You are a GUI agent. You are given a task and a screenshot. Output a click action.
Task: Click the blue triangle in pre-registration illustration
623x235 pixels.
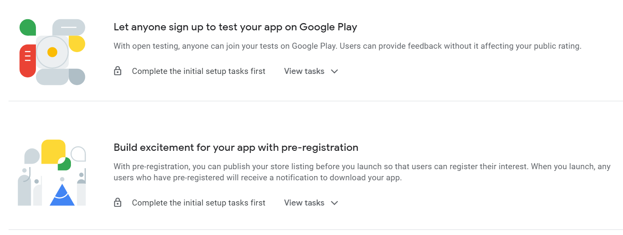click(x=62, y=195)
